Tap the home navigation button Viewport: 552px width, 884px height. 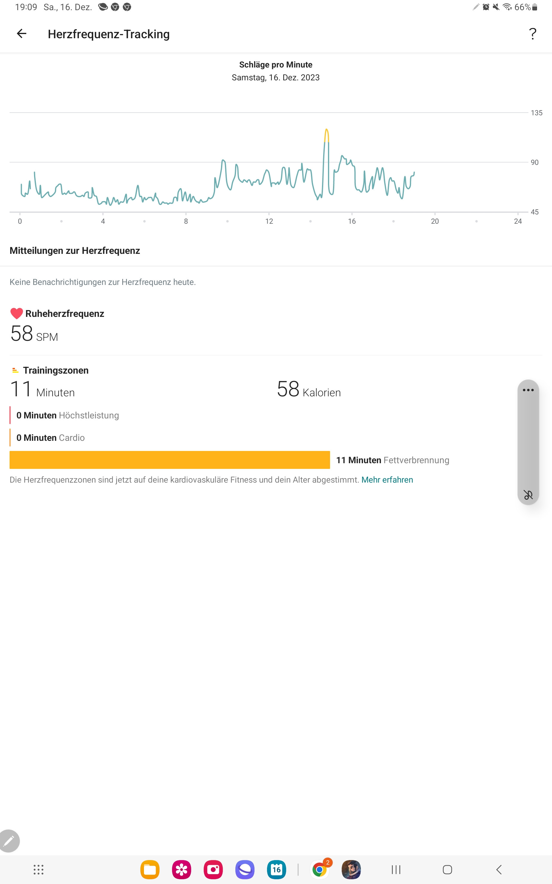tap(447, 870)
